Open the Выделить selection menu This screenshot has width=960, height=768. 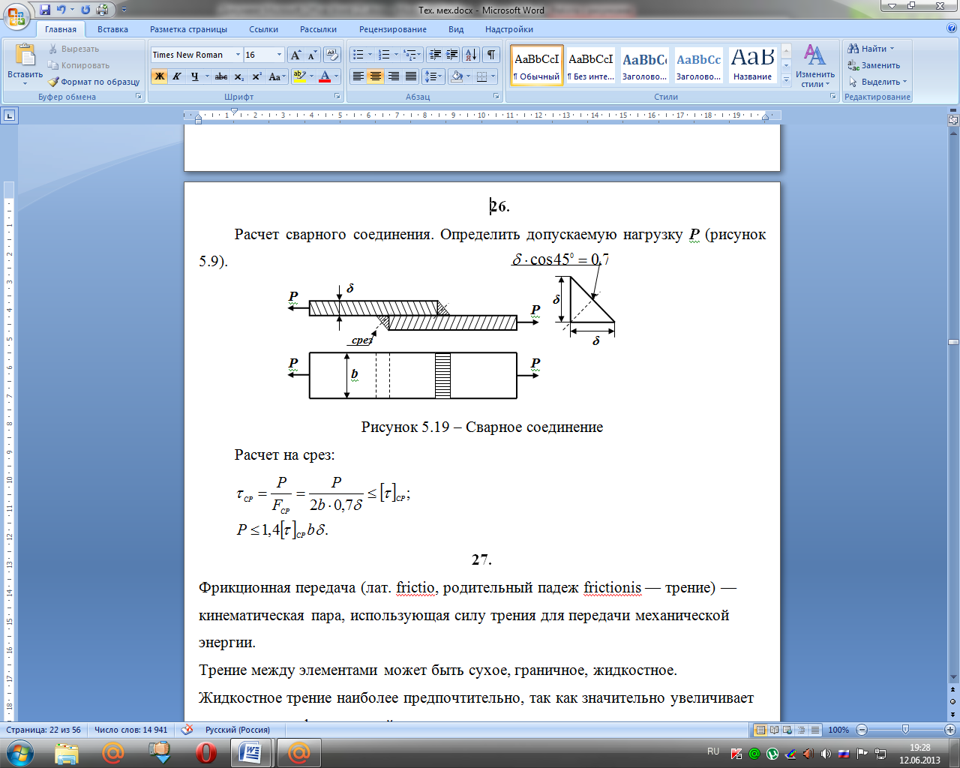[877, 82]
